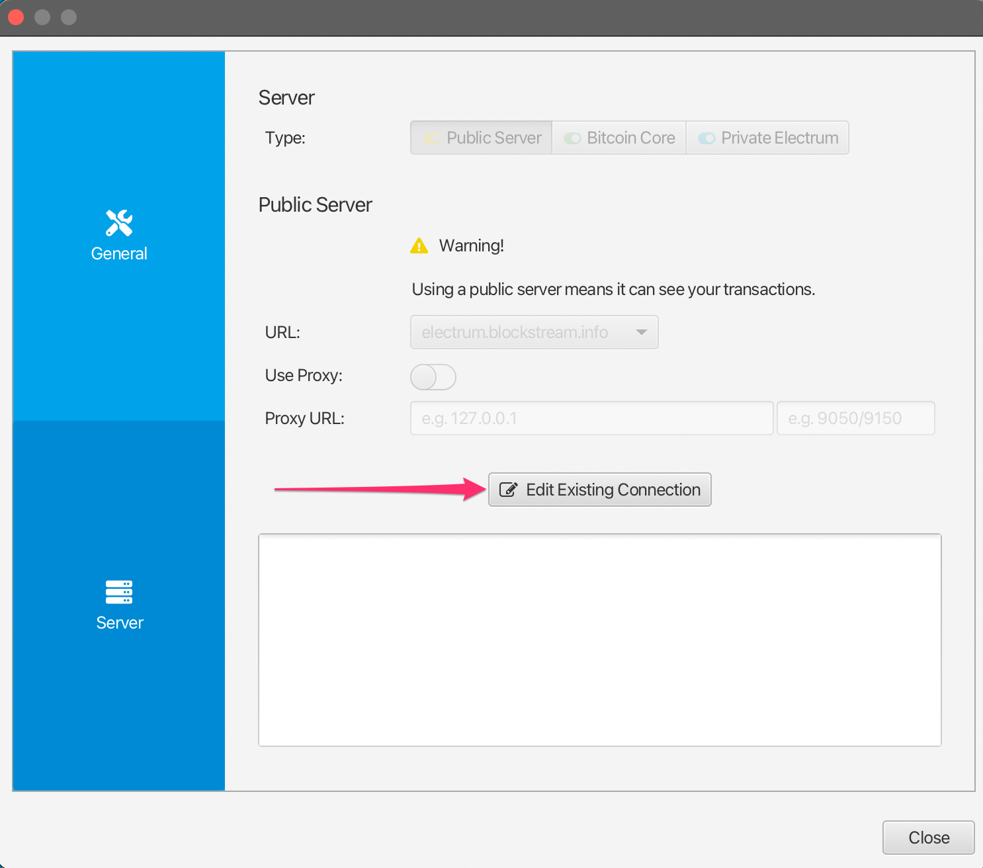Click the Close button
The width and height of the screenshot is (983, 868).
[x=929, y=838]
